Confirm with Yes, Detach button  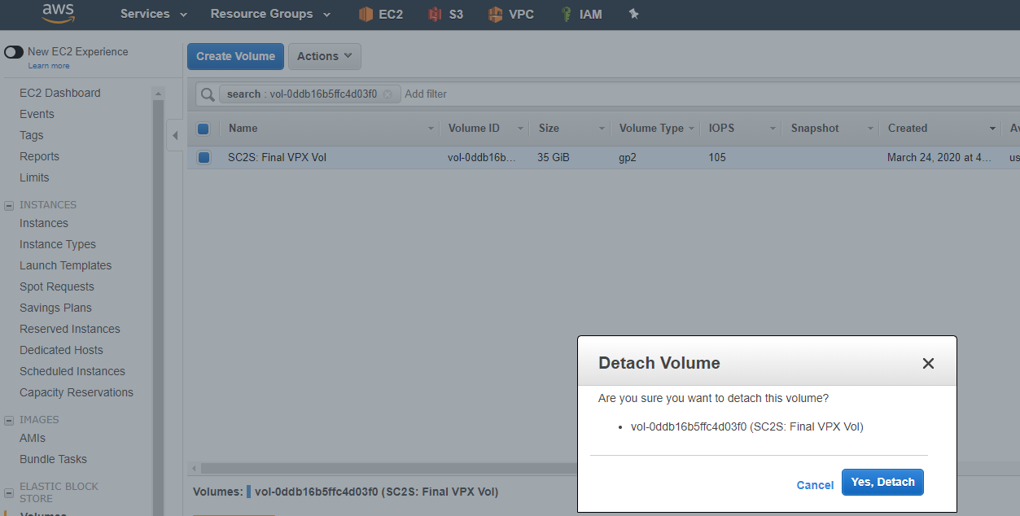tap(882, 482)
